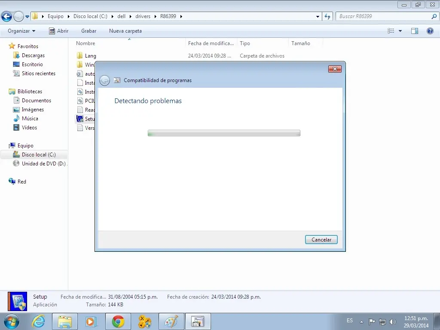Viewport: 440px width, 330px height.
Task: Select Bibliotecas in the navigation pane
Action: pos(25,91)
